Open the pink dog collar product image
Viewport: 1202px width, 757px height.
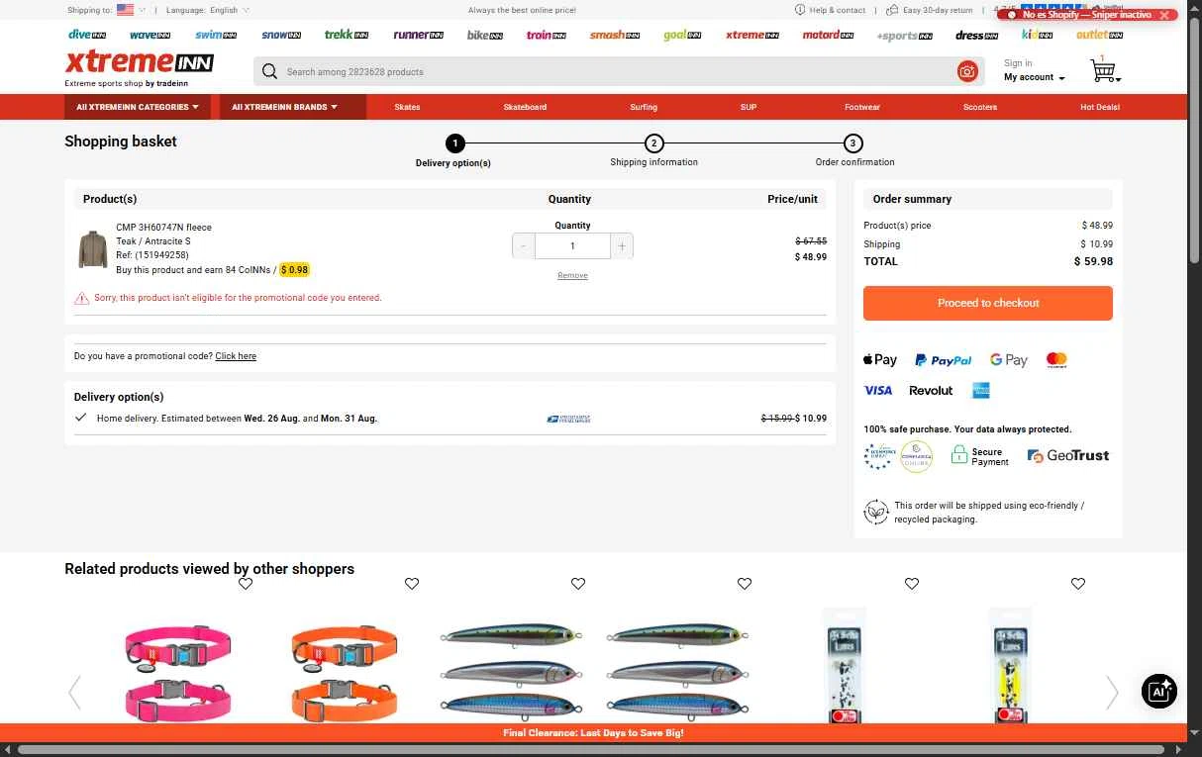(177, 672)
